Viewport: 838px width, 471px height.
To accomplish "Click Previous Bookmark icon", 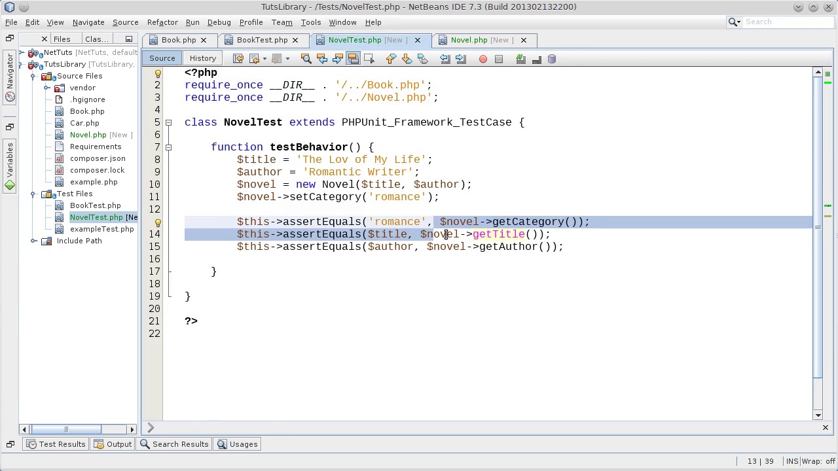I will (391, 59).
